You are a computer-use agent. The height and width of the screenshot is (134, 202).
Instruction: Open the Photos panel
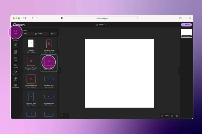[x=16, y=52]
